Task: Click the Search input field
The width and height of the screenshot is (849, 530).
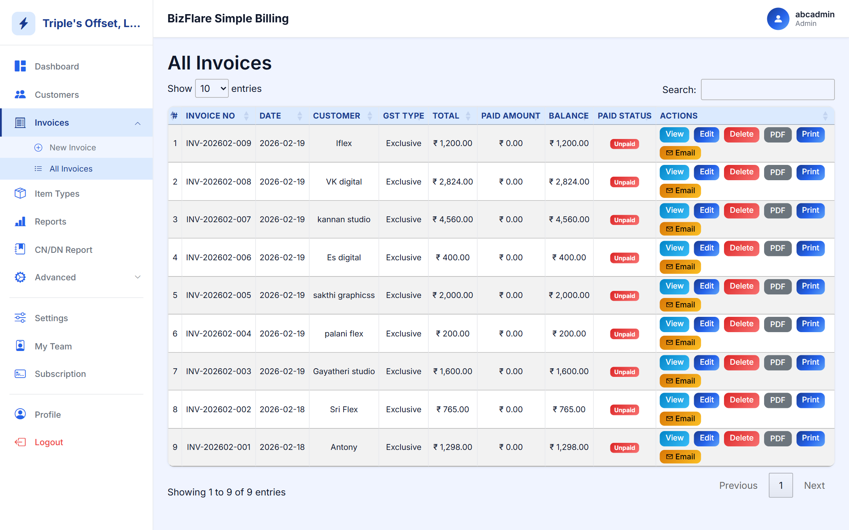Action: [768, 90]
